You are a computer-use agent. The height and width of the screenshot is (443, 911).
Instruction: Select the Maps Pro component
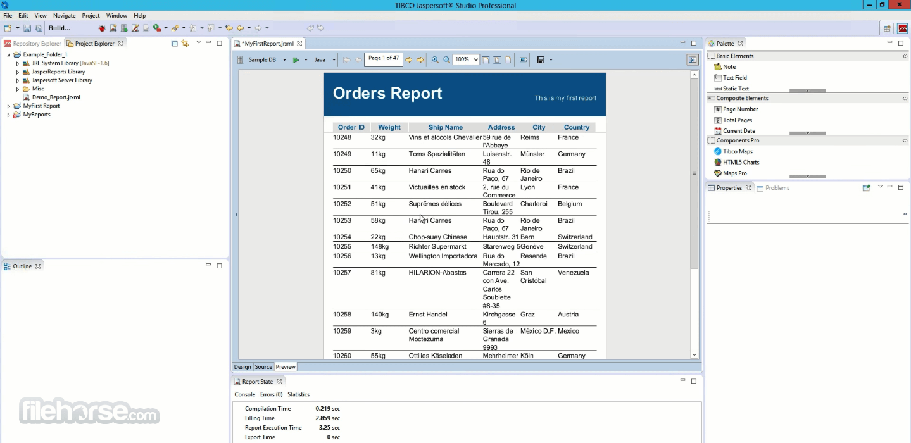pos(730,173)
